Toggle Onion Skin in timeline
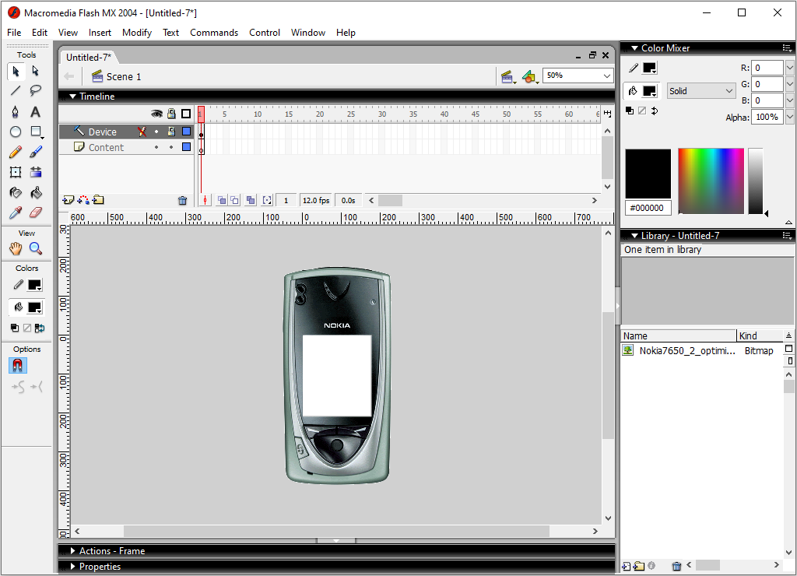Viewport: 797px width, 576px height. coord(222,200)
